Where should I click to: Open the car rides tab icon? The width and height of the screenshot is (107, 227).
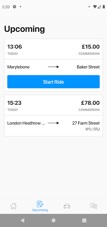67,206
